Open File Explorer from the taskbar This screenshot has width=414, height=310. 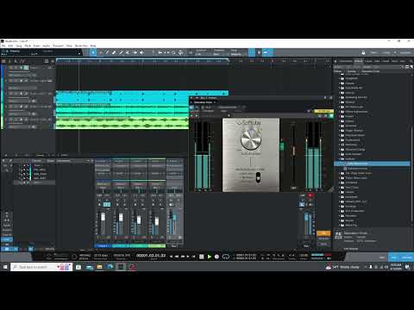click(x=99, y=267)
